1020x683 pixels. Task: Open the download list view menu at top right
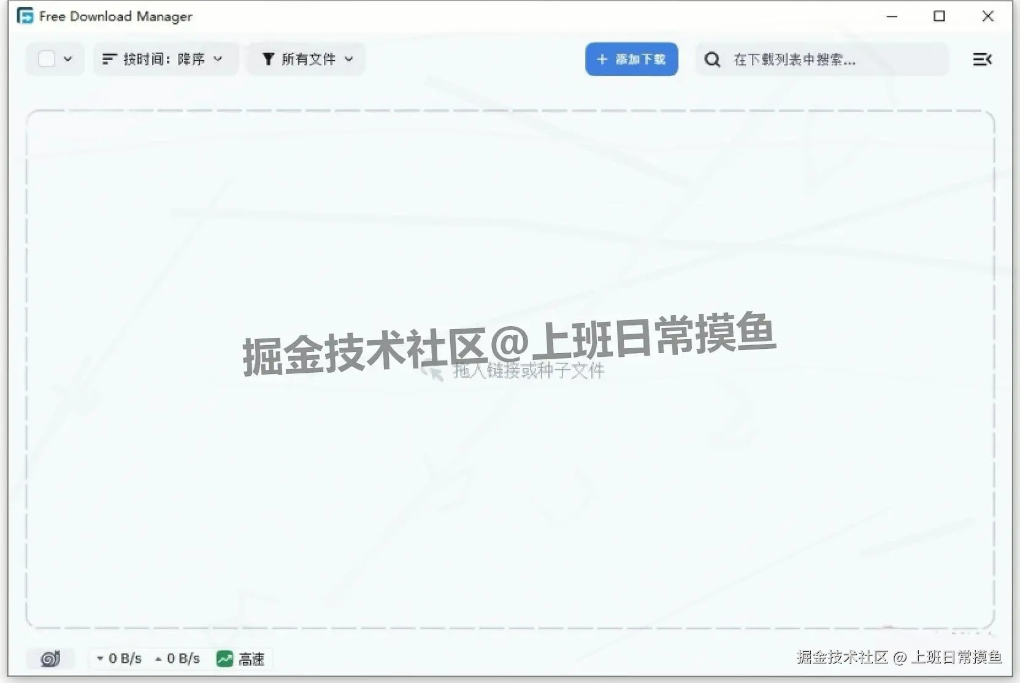[983, 59]
